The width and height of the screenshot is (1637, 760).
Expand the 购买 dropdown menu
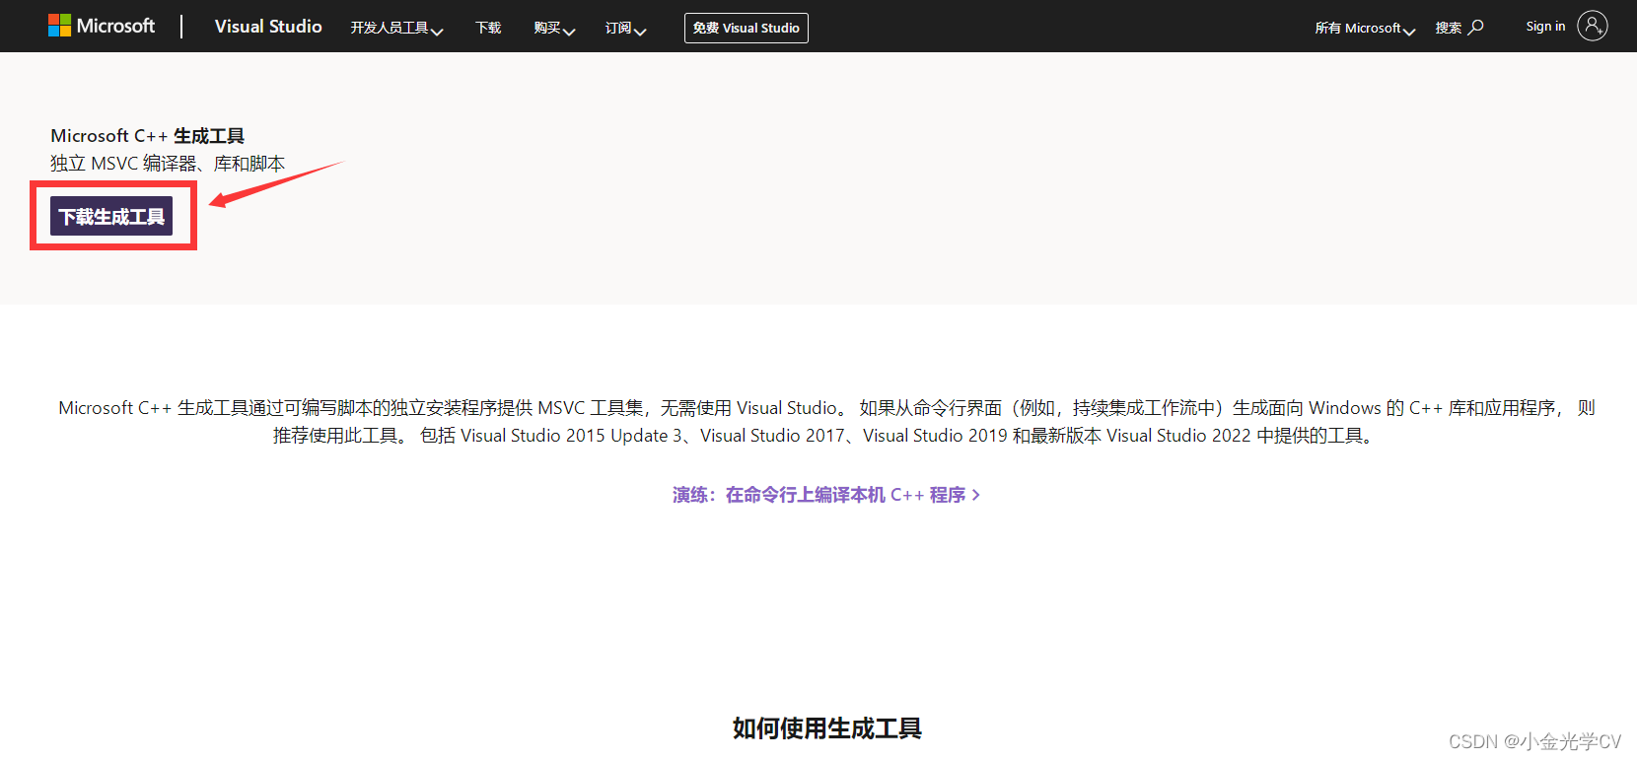pyautogui.click(x=554, y=28)
